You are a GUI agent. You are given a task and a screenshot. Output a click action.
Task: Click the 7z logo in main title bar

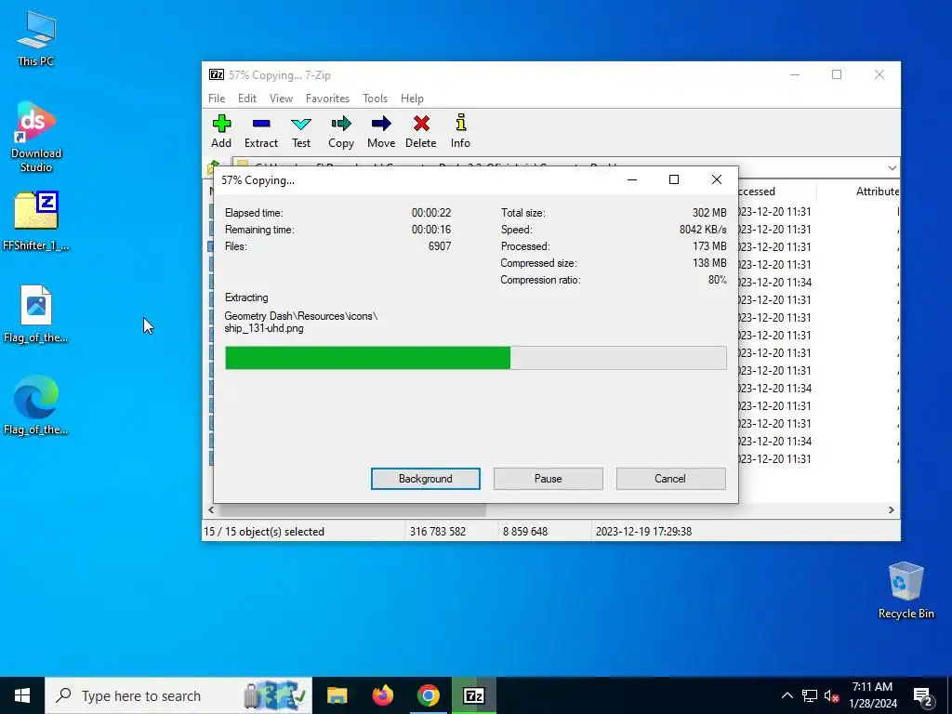click(x=217, y=74)
